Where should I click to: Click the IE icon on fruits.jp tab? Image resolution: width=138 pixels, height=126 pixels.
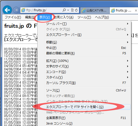point(113,11)
